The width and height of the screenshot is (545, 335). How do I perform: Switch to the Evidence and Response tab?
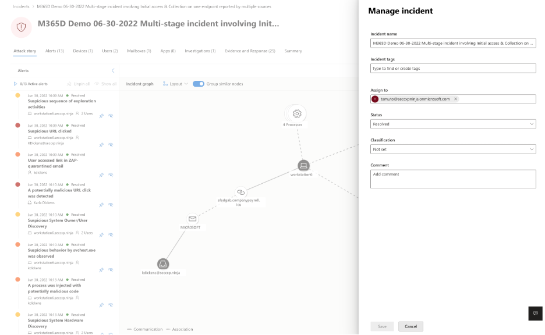250,51
